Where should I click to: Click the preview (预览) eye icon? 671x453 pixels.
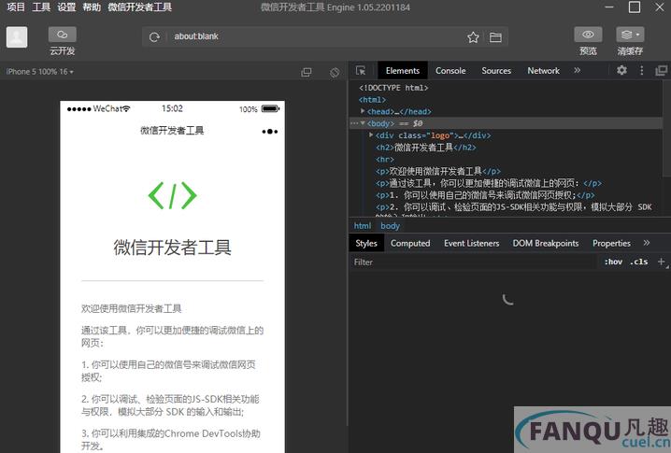(588, 35)
